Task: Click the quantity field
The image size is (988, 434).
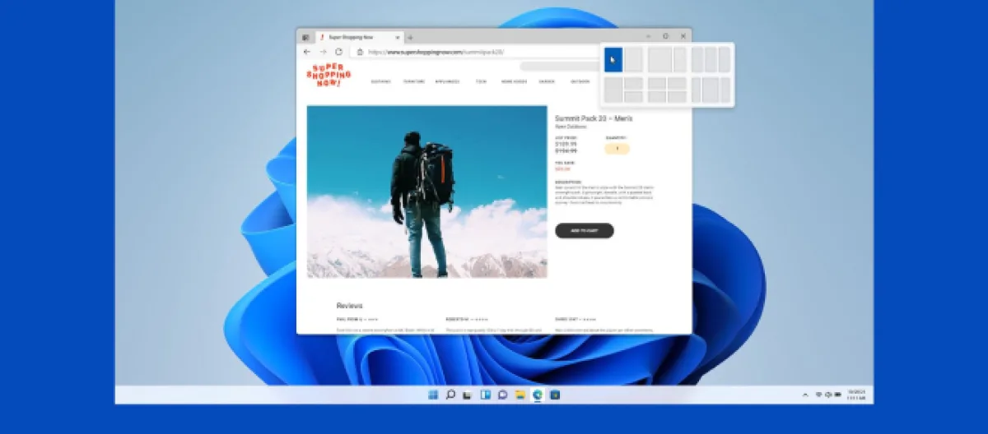Action: 617,149
